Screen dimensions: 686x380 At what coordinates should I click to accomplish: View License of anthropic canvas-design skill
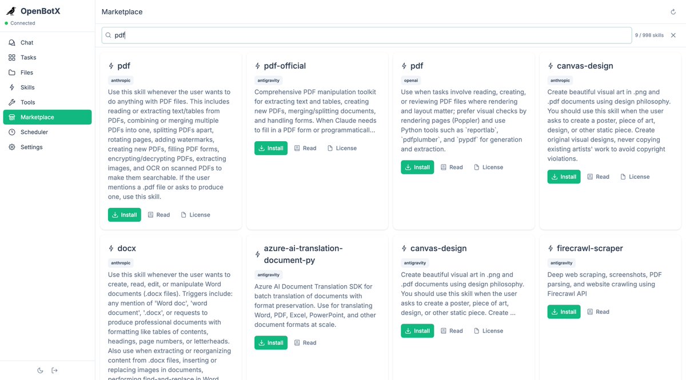coord(635,177)
